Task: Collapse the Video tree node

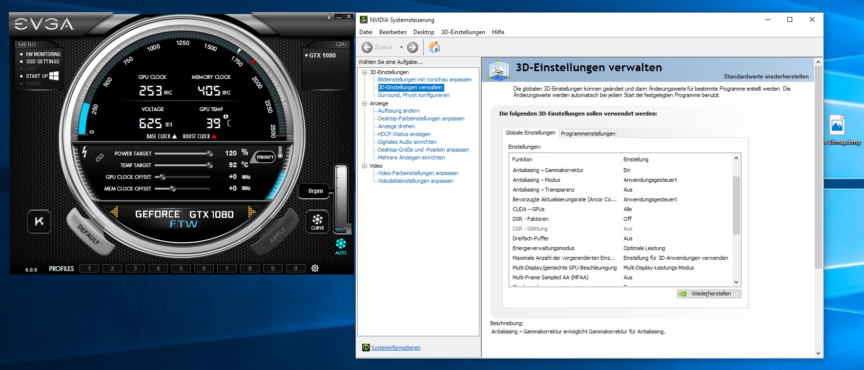Action: click(365, 166)
